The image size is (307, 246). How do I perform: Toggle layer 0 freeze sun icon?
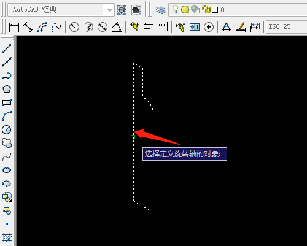click(x=185, y=10)
